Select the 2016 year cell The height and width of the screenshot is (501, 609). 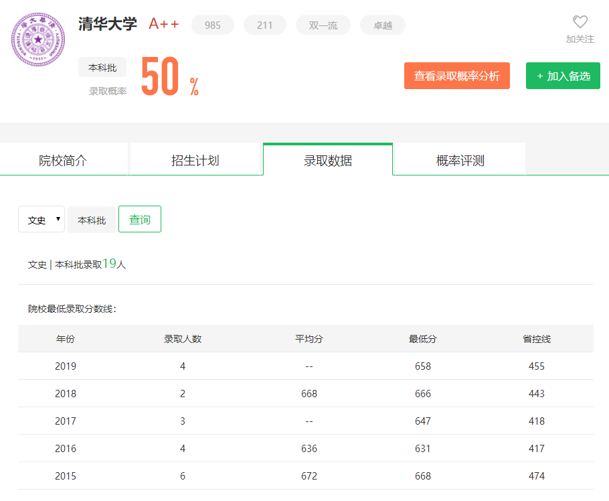(66, 449)
